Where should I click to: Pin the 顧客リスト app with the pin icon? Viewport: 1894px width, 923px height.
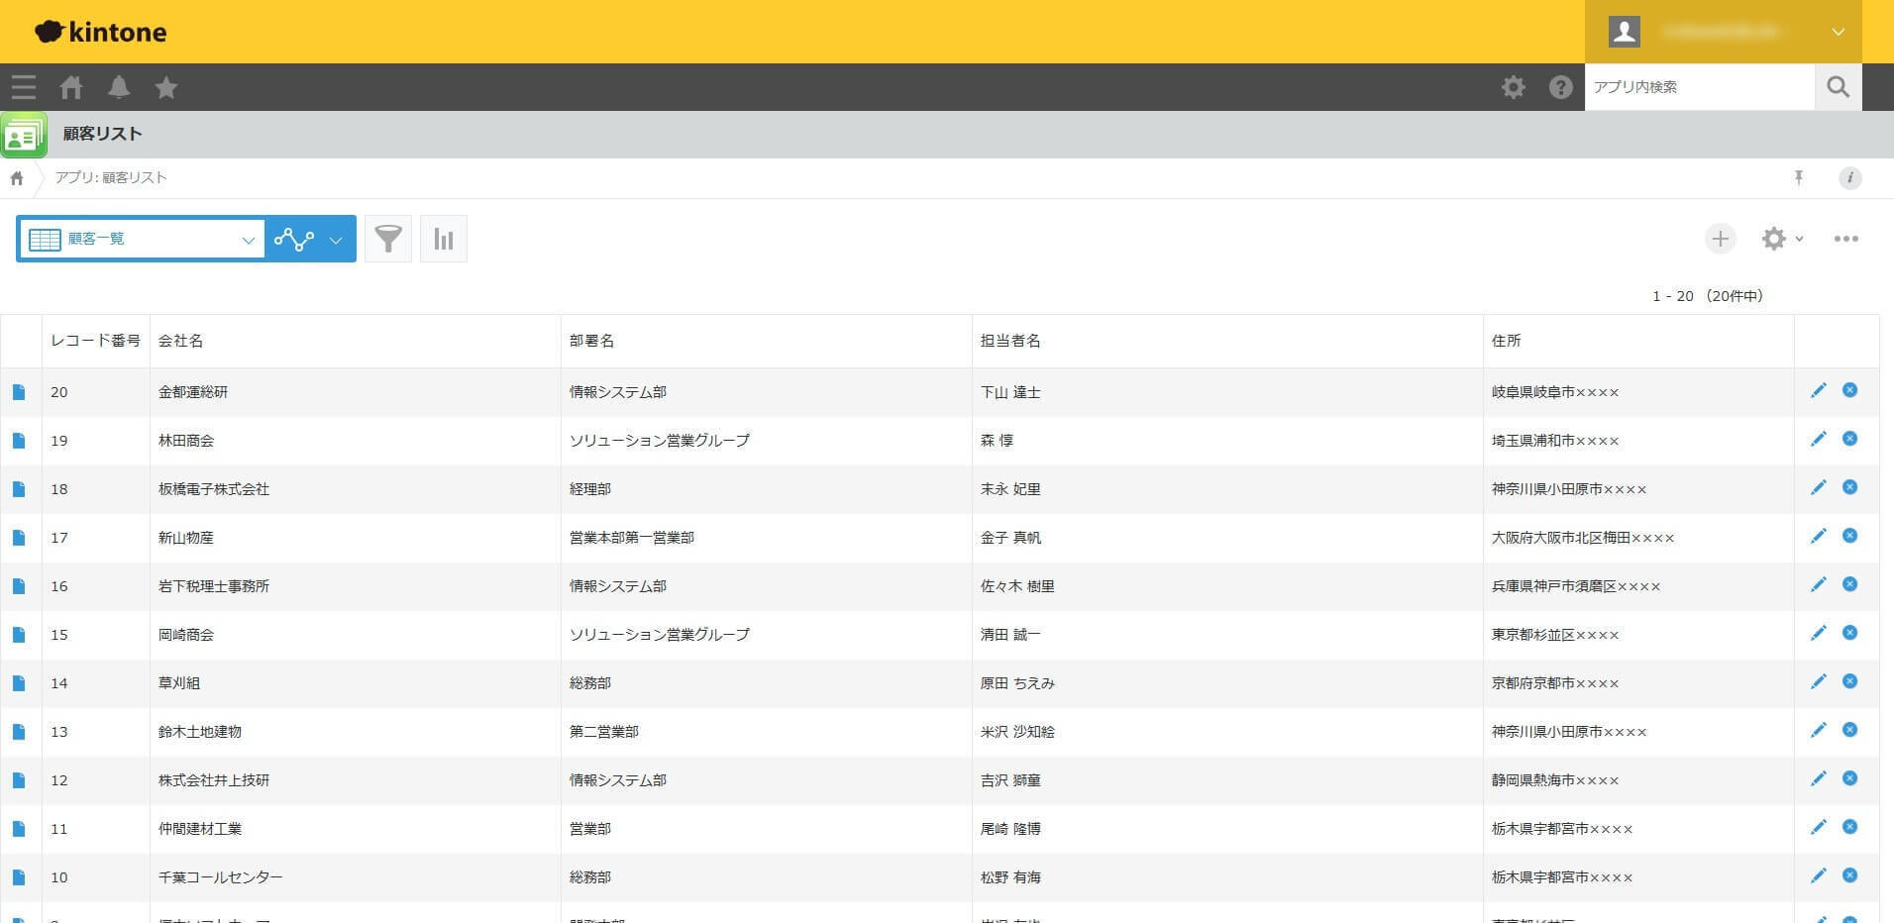tap(1799, 178)
